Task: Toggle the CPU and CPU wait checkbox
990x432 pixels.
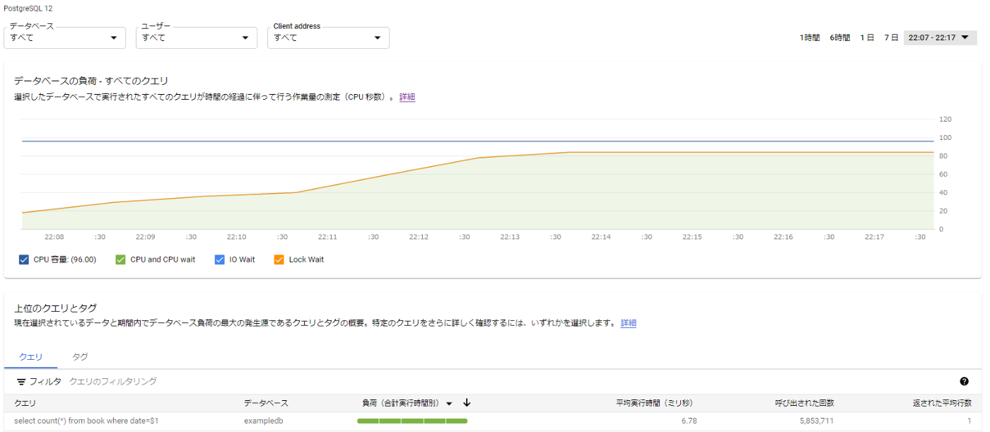Action: pyautogui.click(x=120, y=259)
